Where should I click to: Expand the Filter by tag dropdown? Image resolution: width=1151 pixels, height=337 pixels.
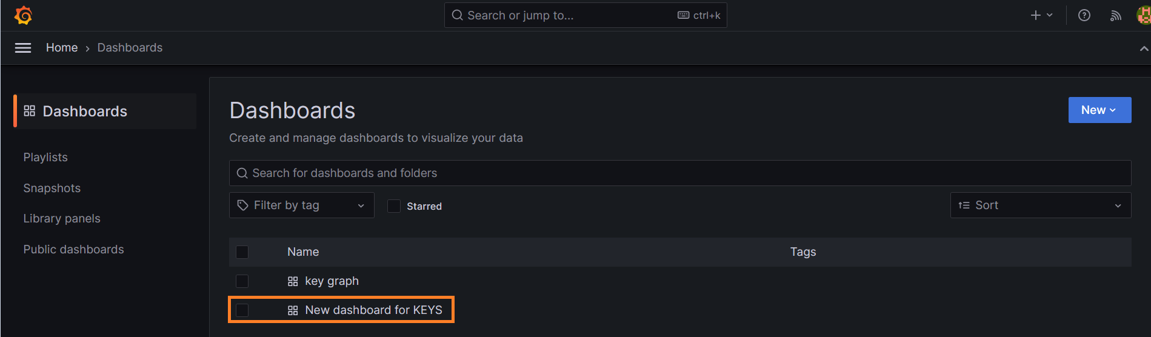click(x=301, y=205)
